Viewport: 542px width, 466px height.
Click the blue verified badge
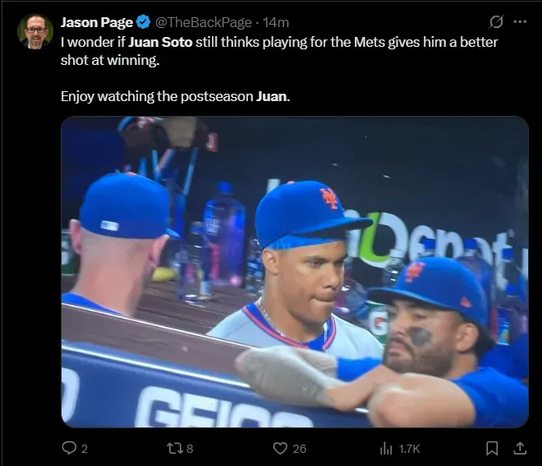[142, 22]
